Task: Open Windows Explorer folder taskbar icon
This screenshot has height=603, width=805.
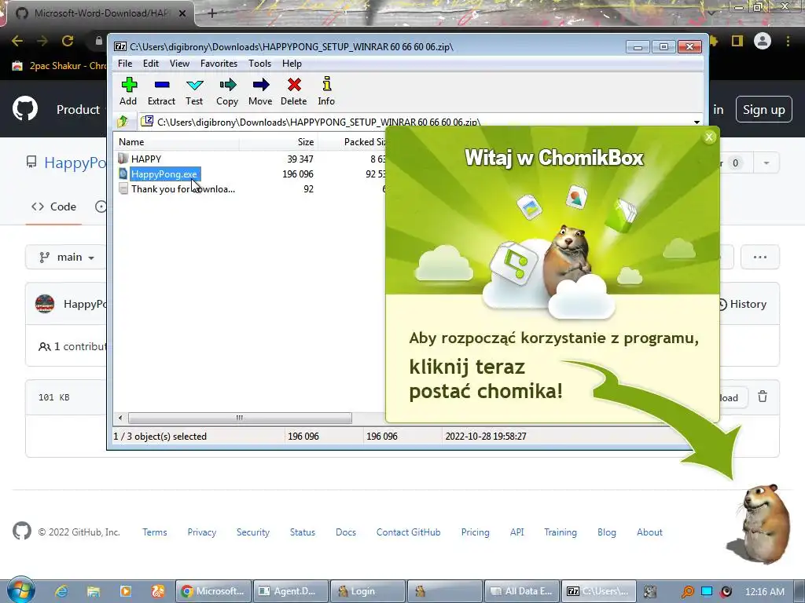Action: (x=93, y=591)
